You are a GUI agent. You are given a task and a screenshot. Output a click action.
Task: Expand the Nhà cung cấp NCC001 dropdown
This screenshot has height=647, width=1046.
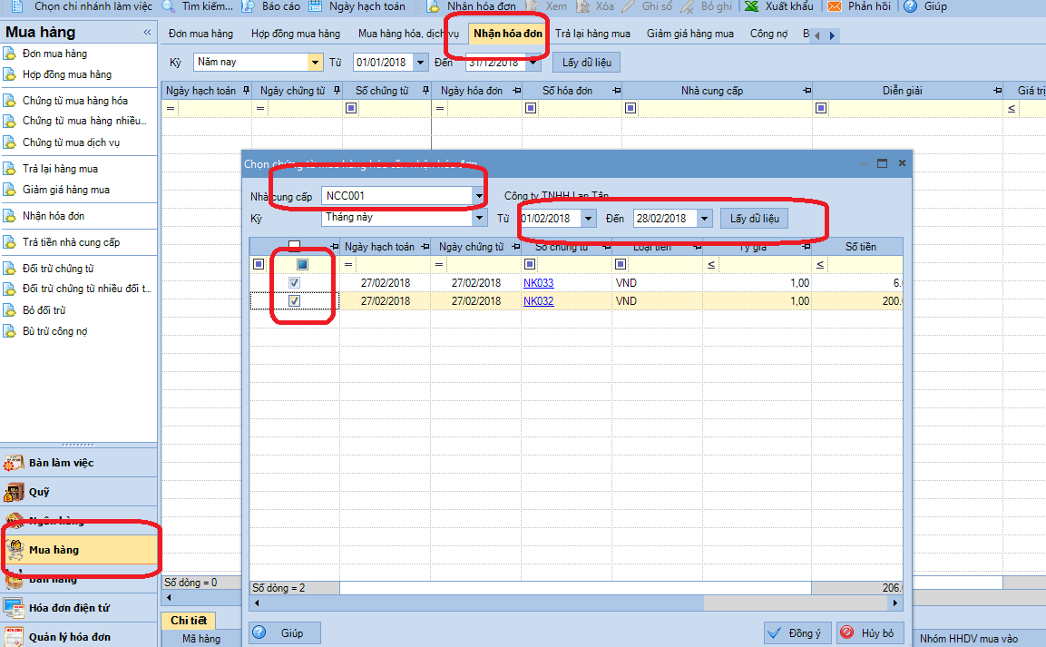coord(478,196)
